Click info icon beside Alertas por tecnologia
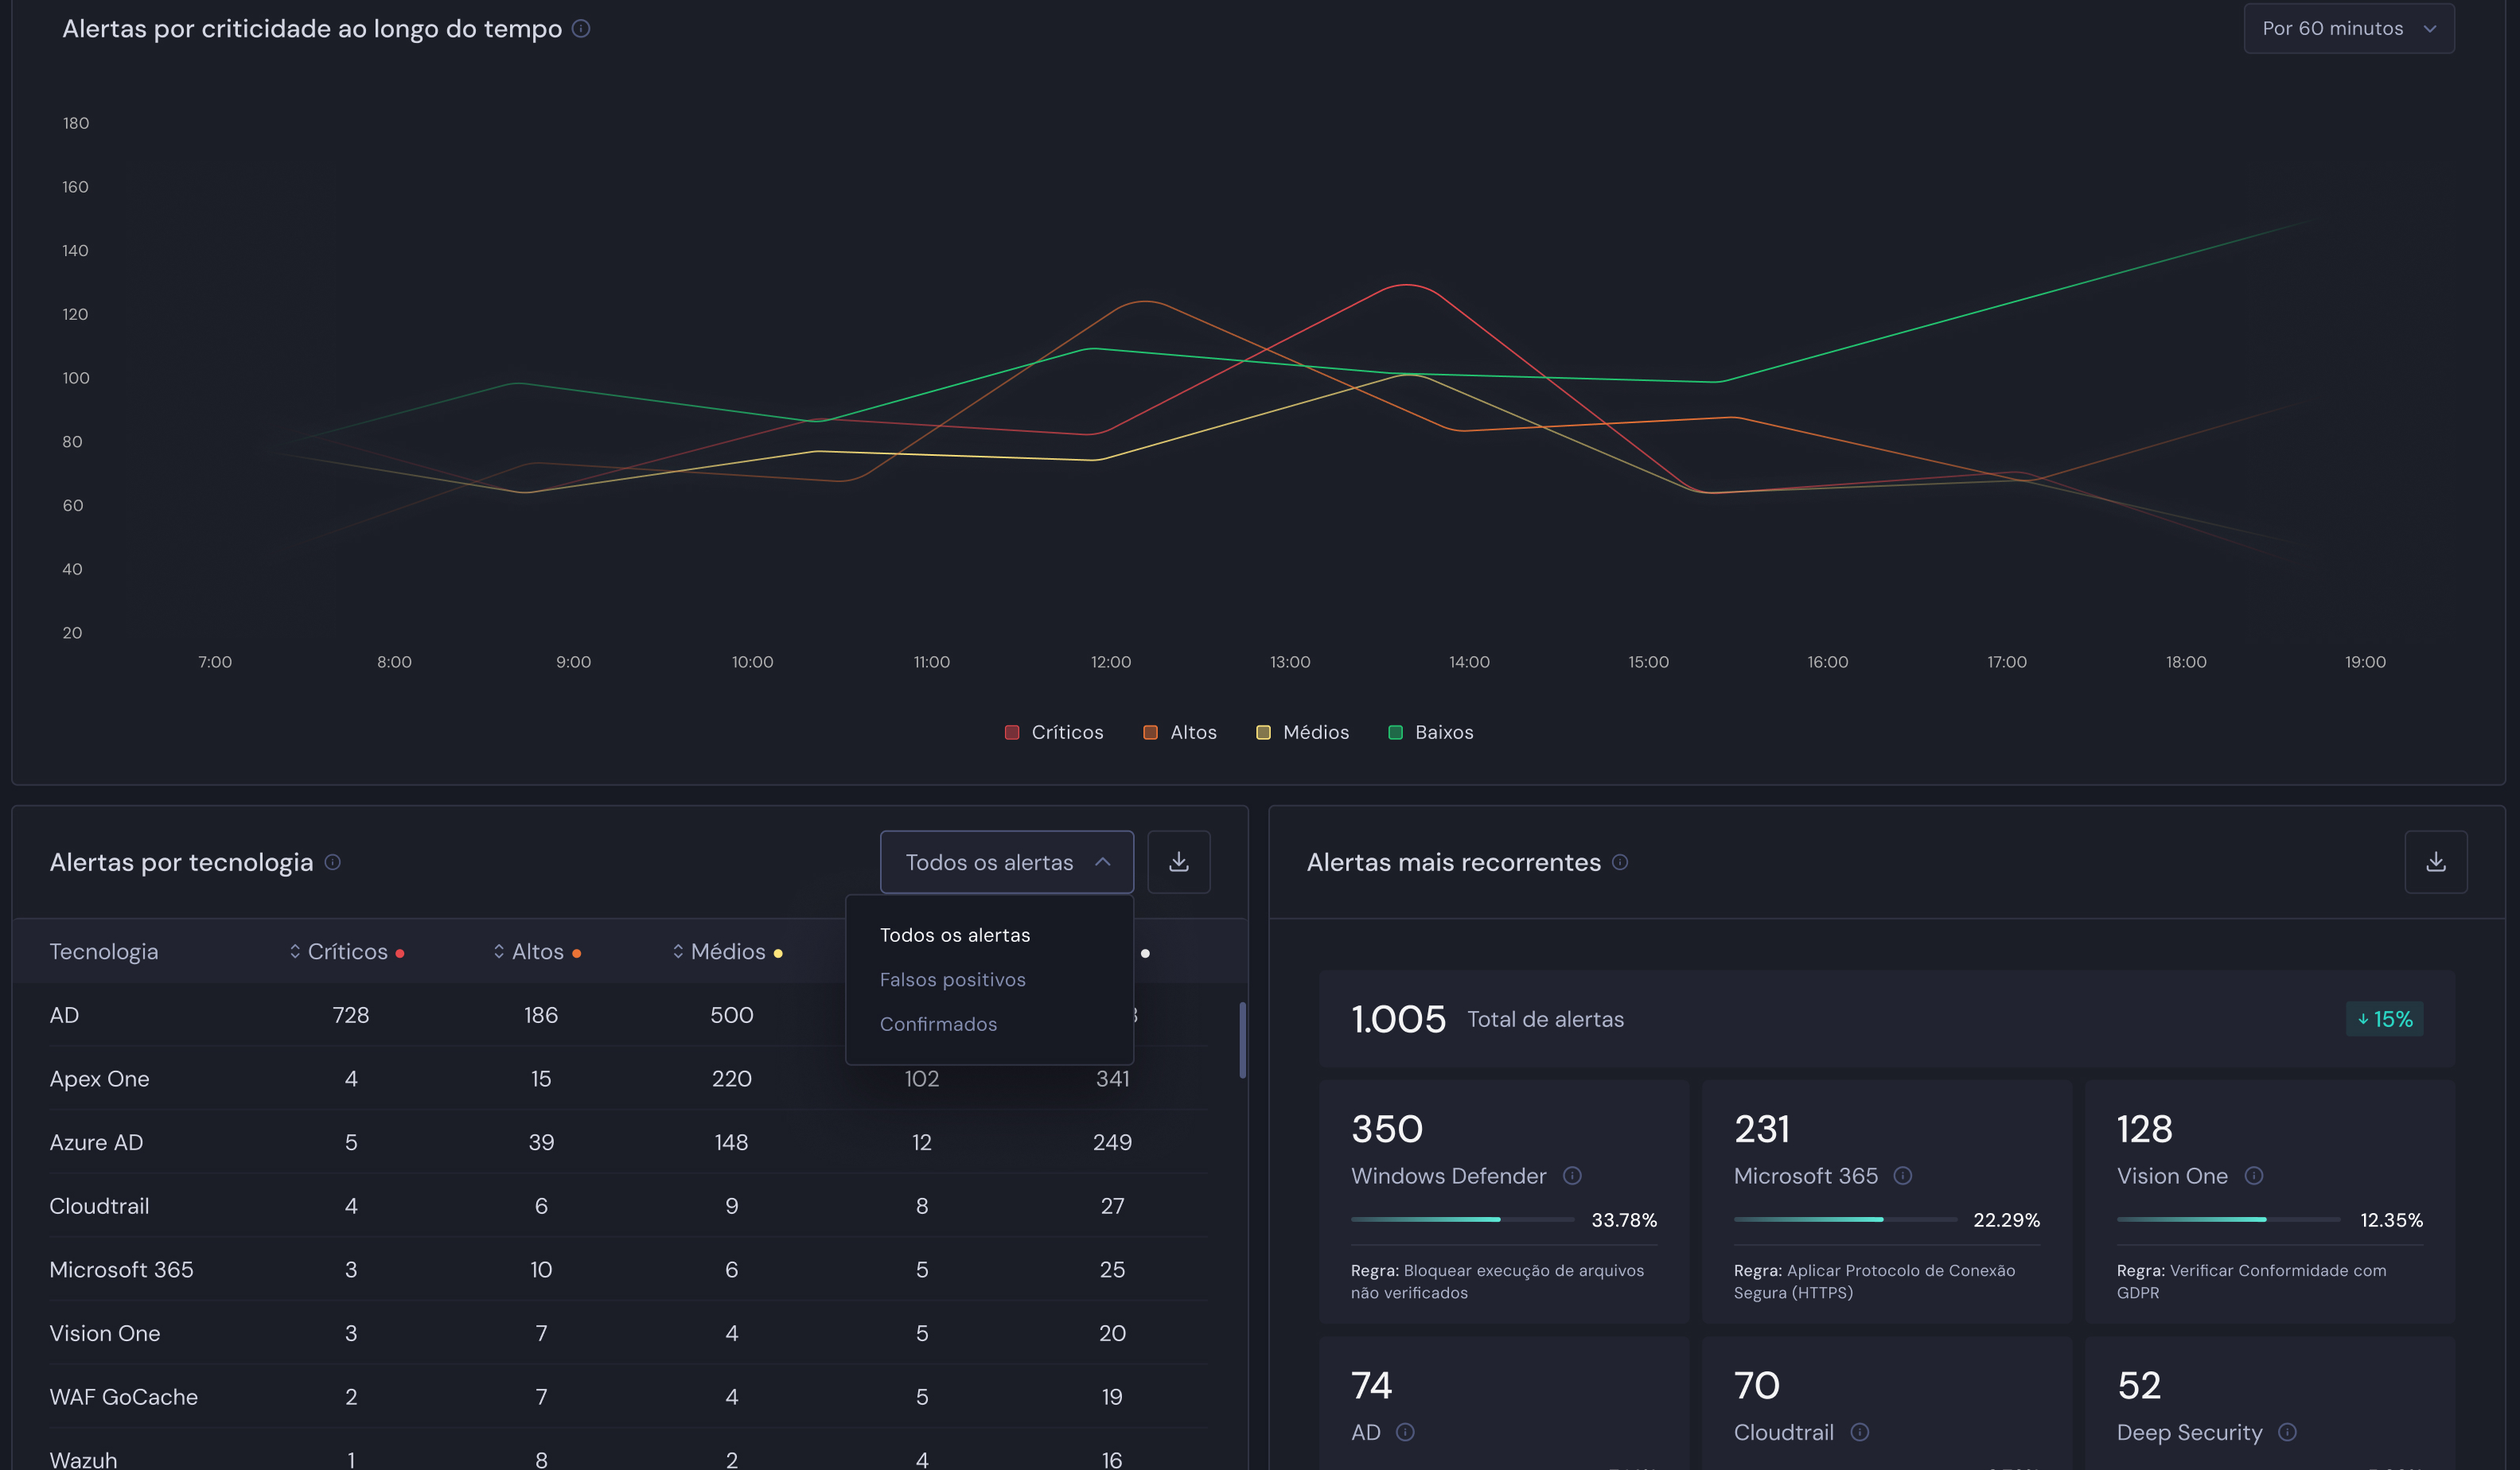The width and height of the screenshot is (2520, 1470). pos(333,862)
